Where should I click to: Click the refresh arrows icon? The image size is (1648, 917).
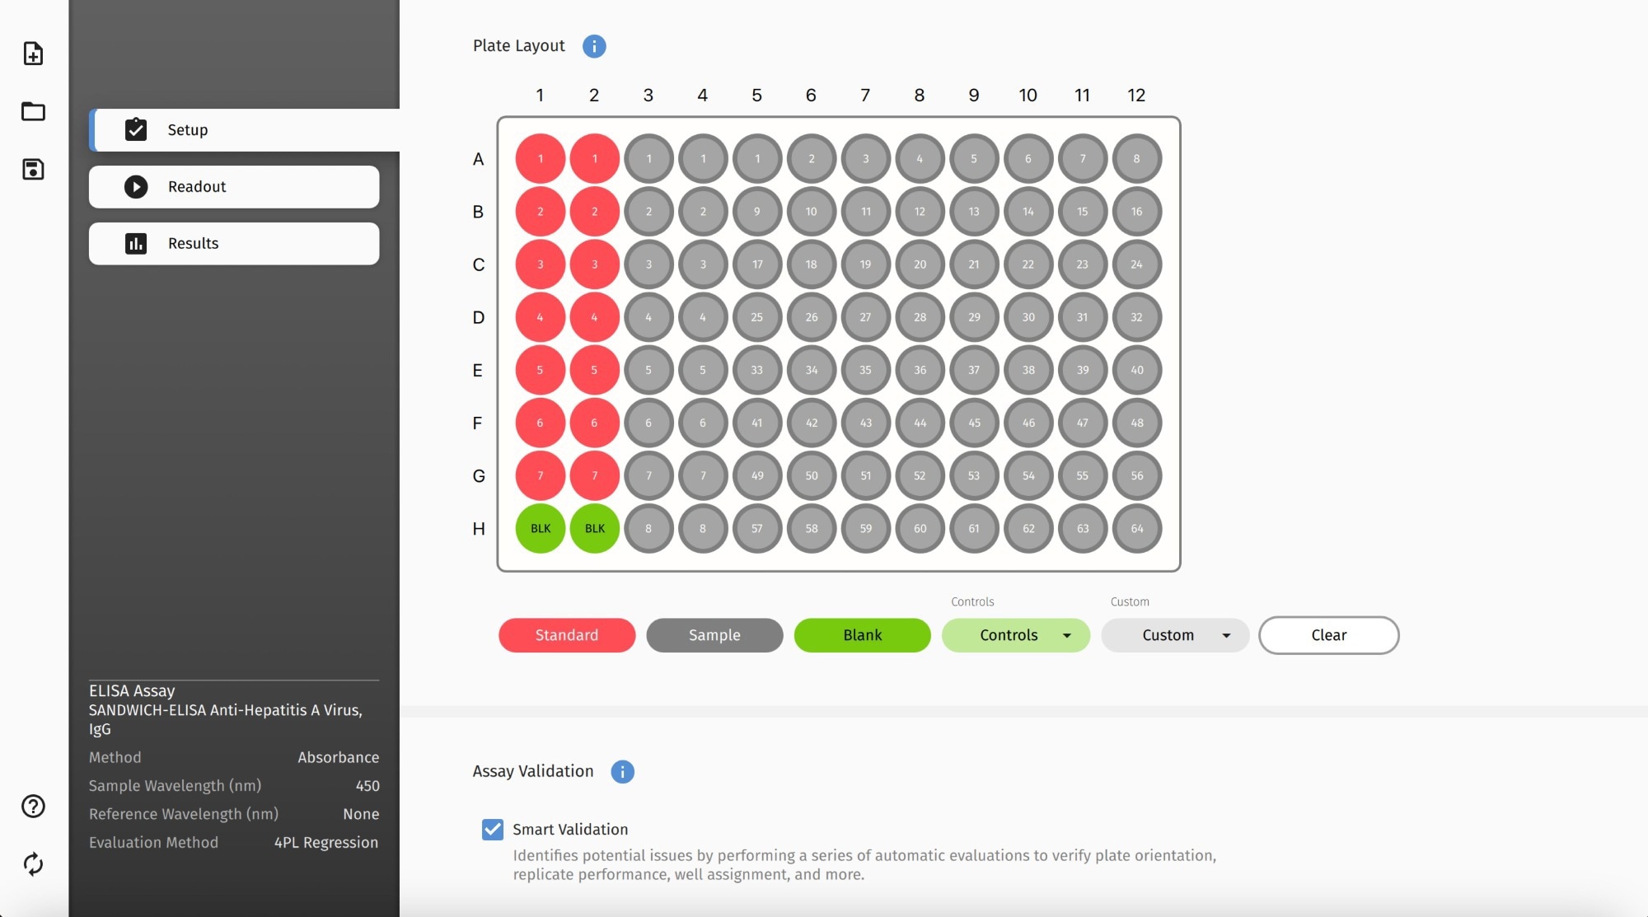point(33,863)
